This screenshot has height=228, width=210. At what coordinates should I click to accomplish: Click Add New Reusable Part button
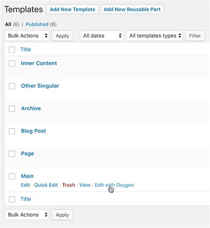[132, 9]
